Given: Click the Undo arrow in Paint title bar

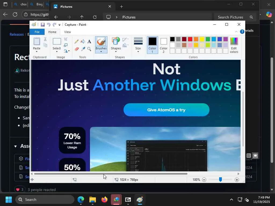Looking at the screenshot, I should [x=49, y=24].
